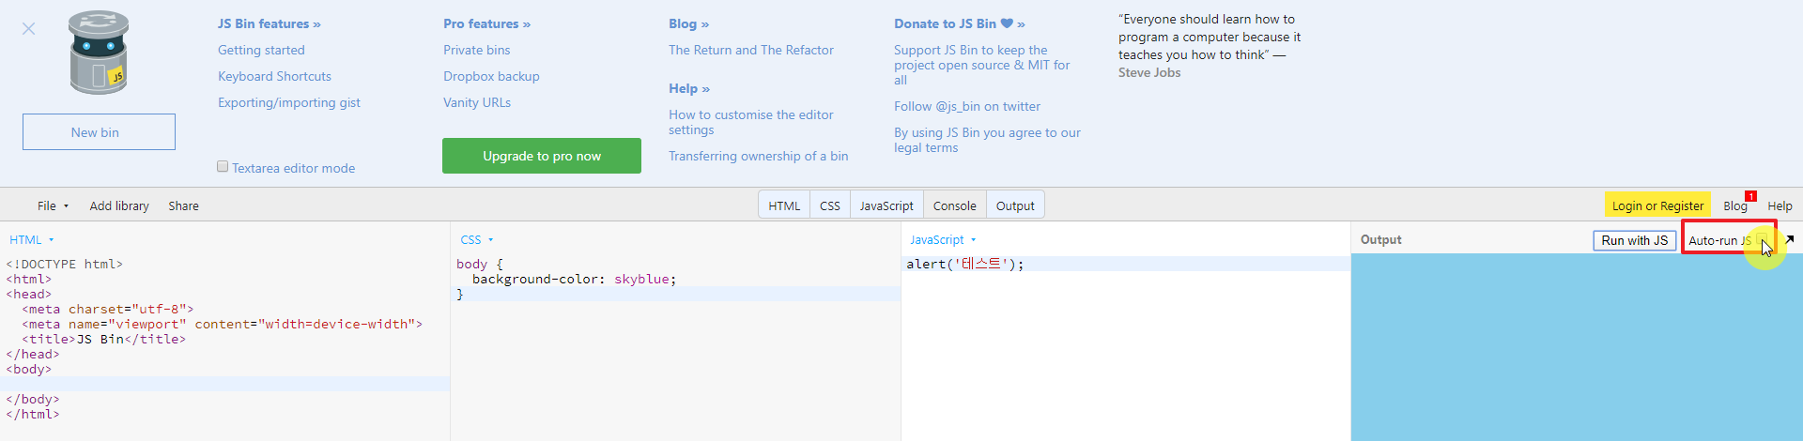
Task: Toggle the HTML panel tab
Action: coord(784,205)
